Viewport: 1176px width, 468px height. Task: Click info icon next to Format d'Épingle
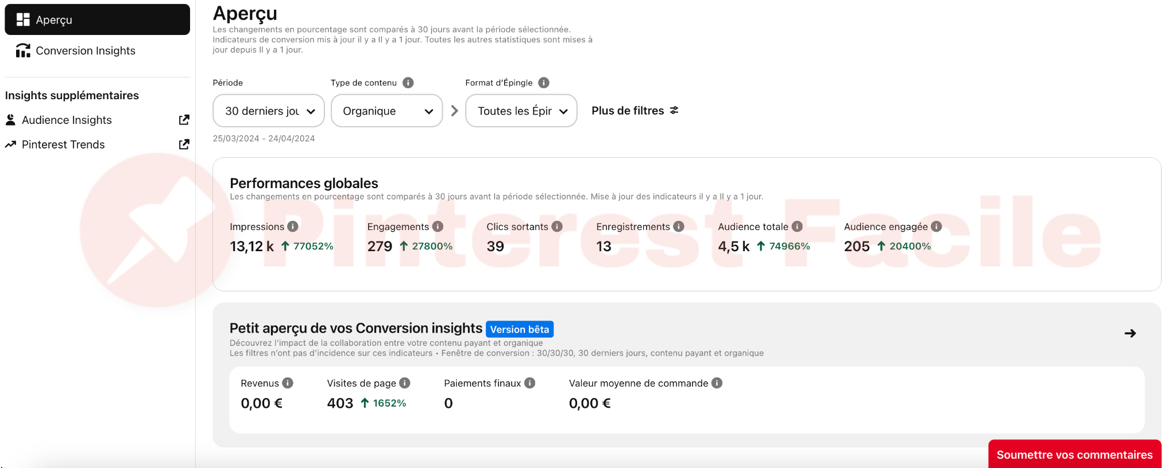pyautogui.click(x=544, y=83)
